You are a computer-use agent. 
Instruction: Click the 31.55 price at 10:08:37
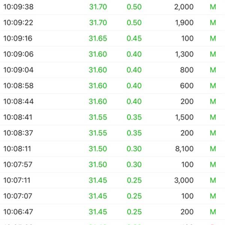pyautogui.click(x=98, y=133)
